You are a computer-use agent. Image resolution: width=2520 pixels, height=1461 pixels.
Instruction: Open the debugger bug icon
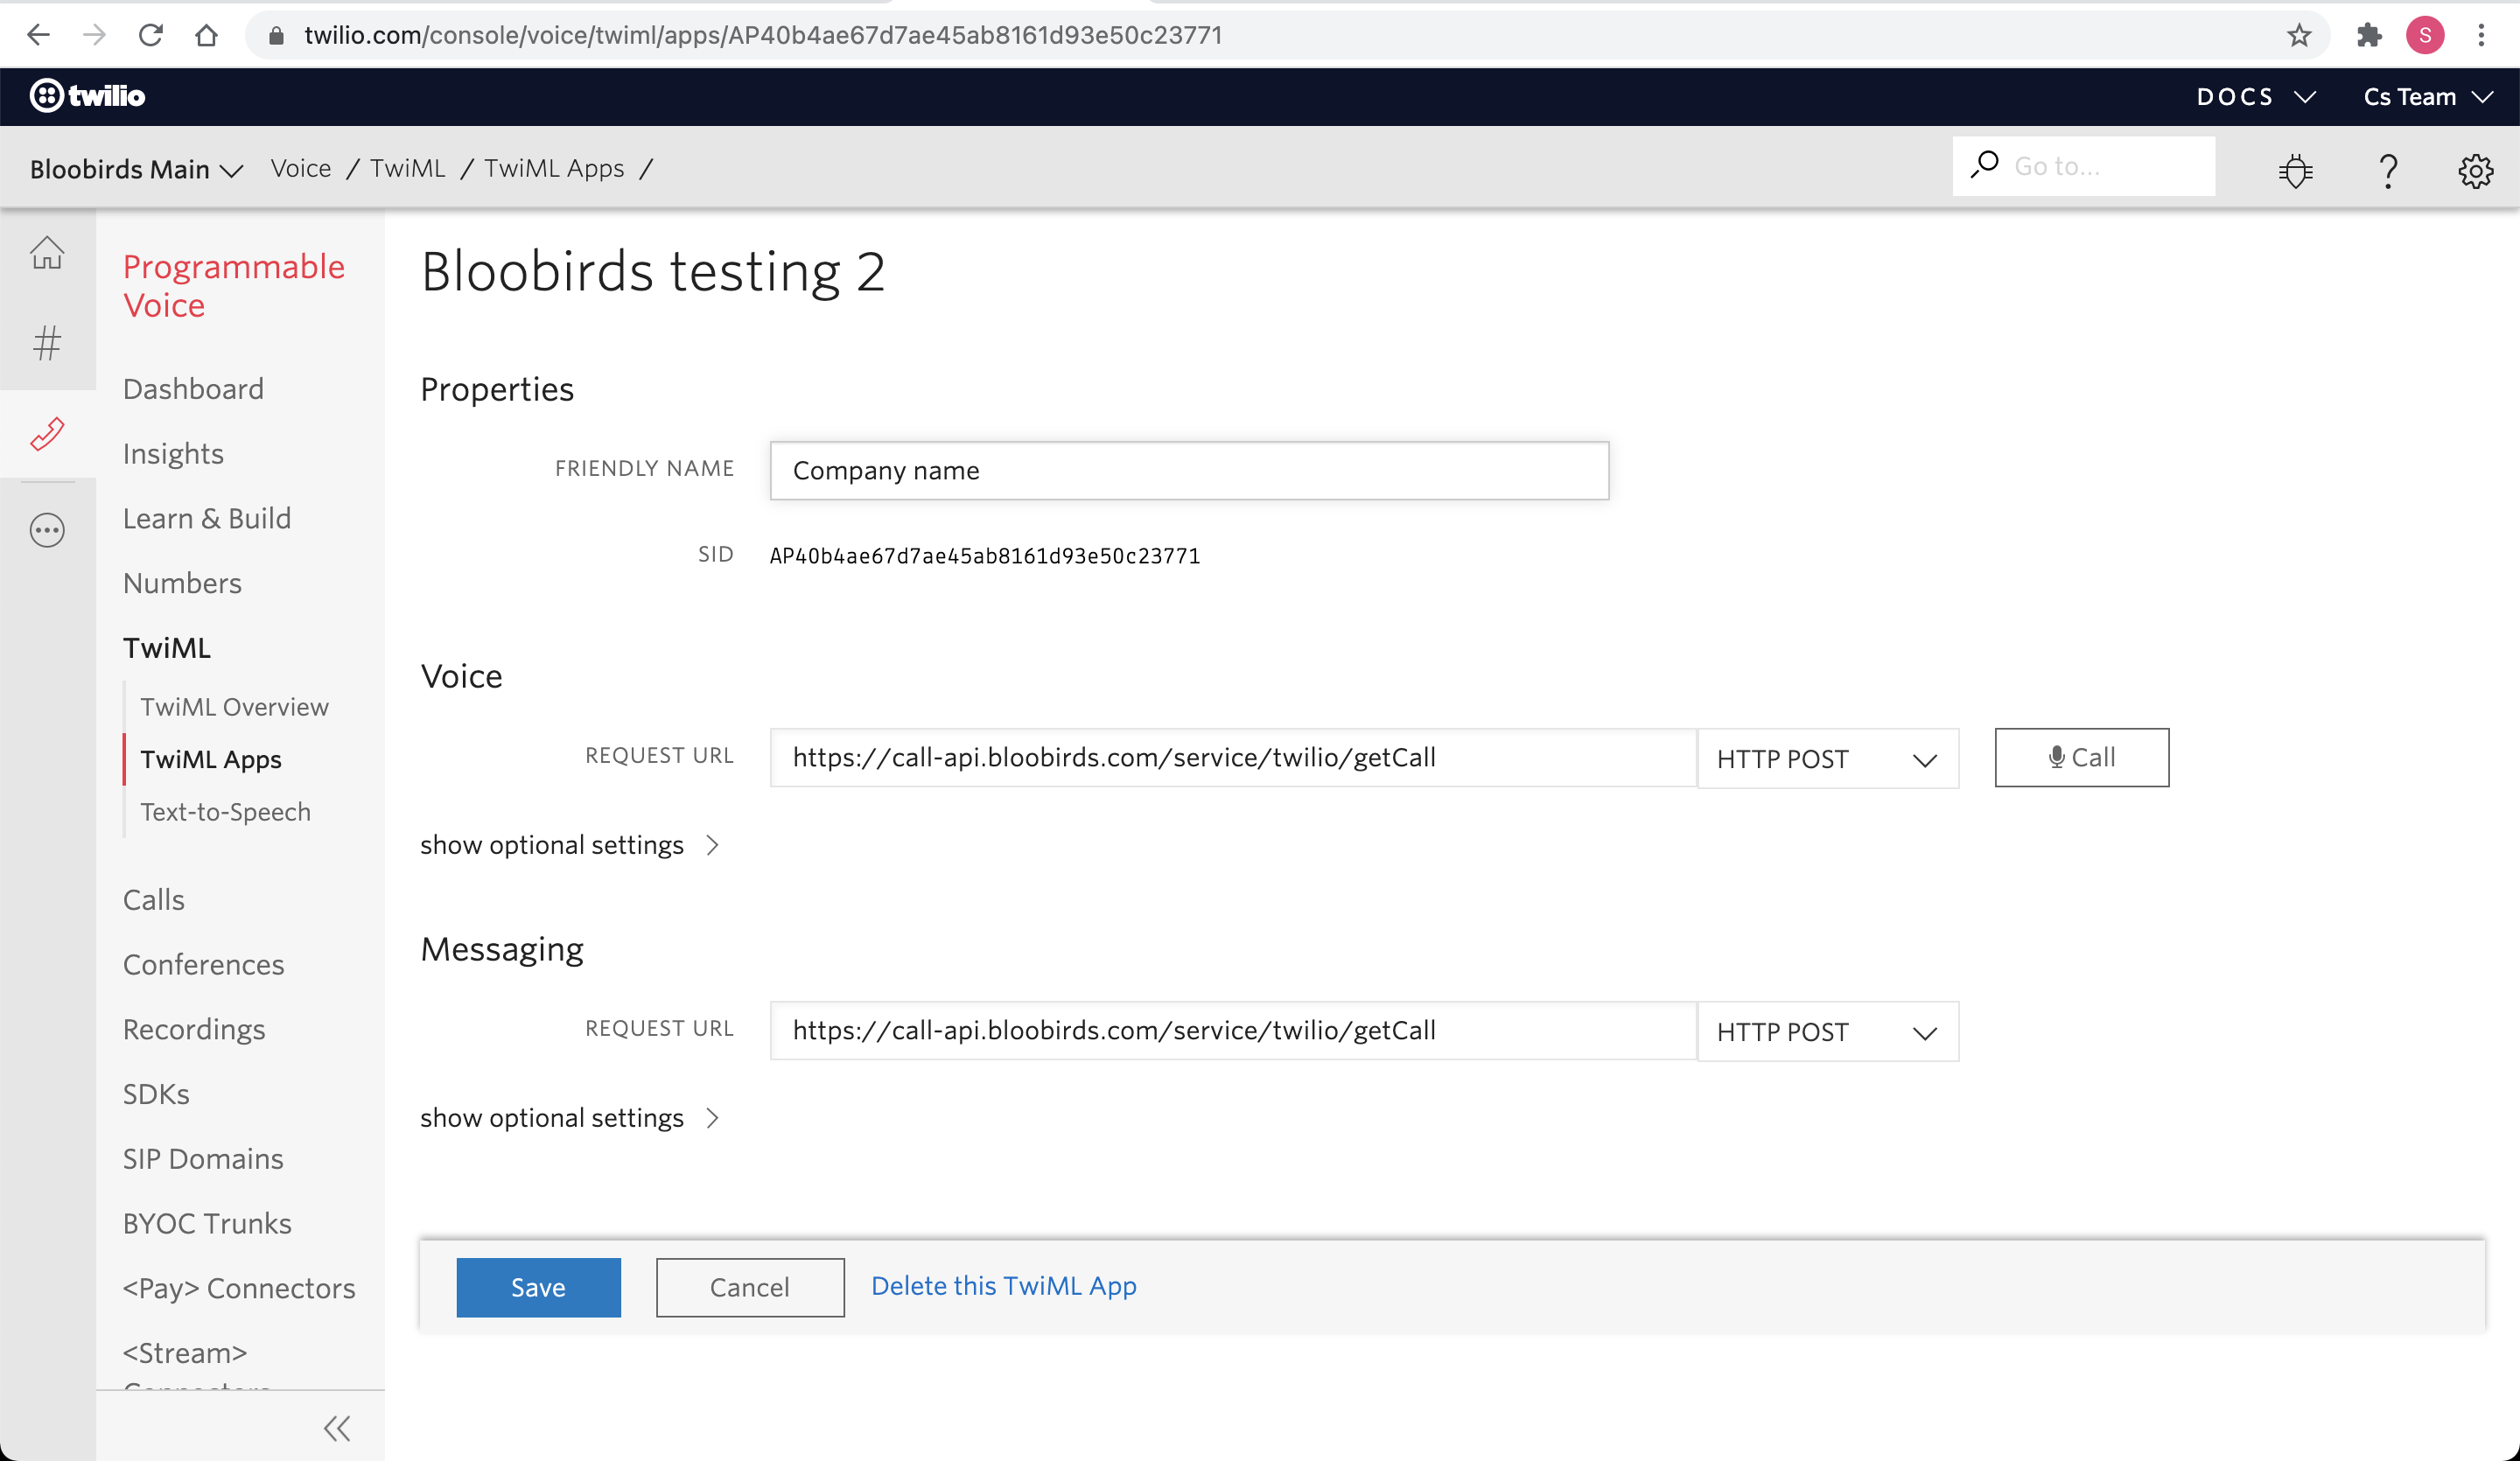(x=2296, y=170)
